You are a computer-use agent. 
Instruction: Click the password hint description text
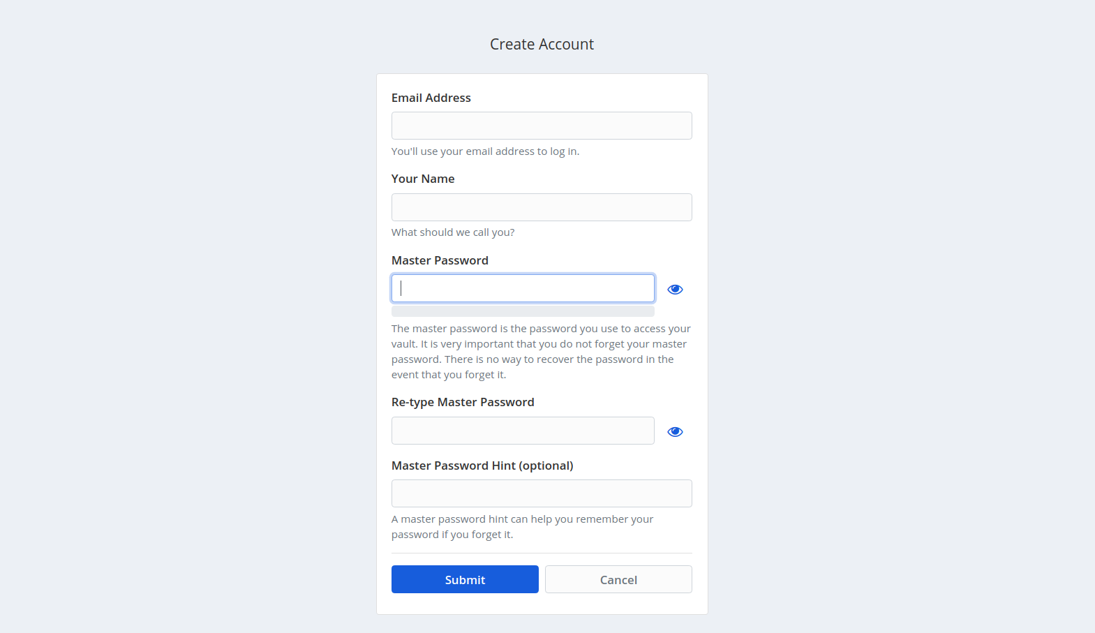pos(522,526)
